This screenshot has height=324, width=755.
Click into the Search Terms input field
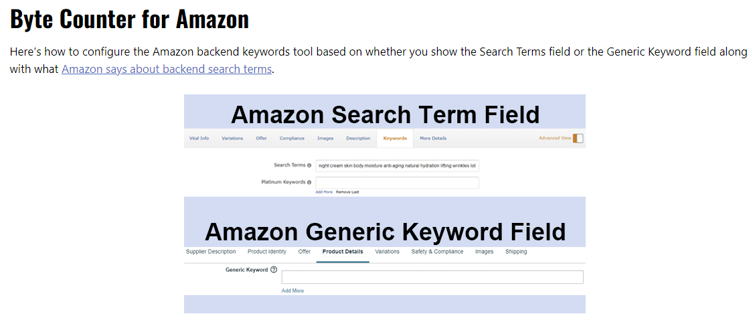(397, 165)
